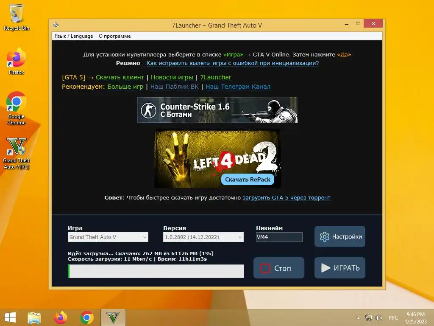This screenshot has height=326, width=434.
Task: Show hidden tray icons arrow
Action: tap(359, 318)
